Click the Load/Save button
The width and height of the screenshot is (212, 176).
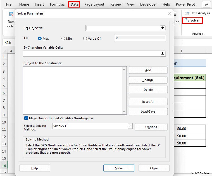click(148, 111)
